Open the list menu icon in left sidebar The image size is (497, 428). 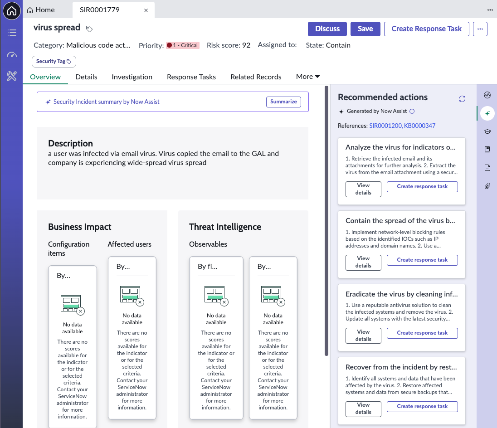(x=12, y=33)
